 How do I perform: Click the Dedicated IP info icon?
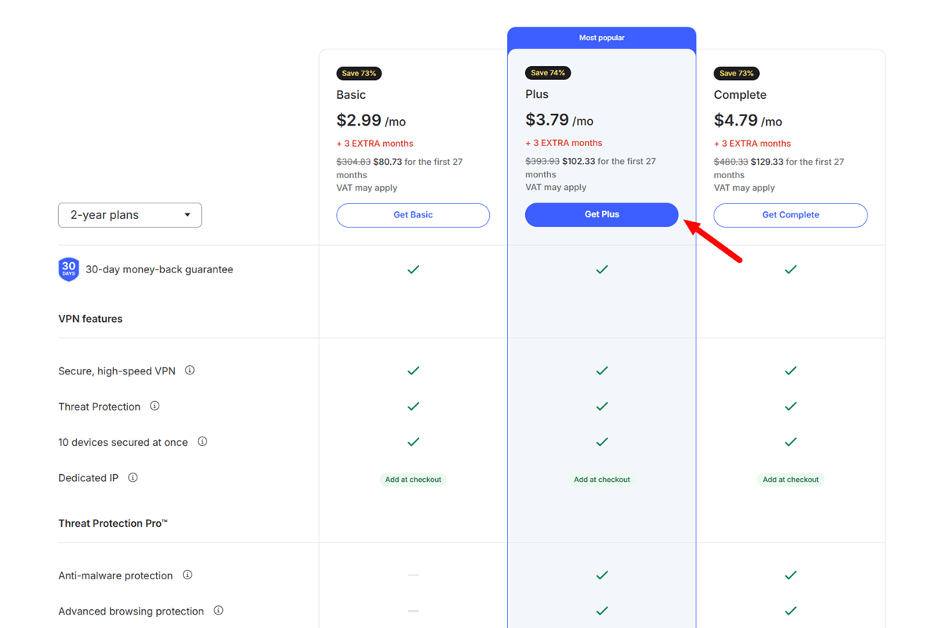point(132,477)
